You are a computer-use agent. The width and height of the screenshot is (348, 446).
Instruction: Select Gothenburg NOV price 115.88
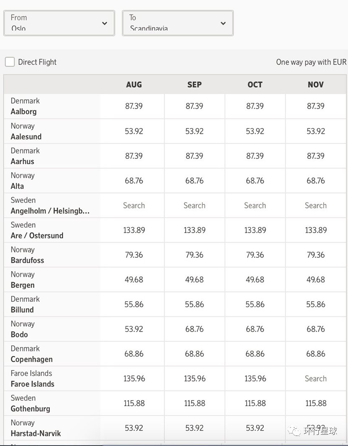point(315,403)
